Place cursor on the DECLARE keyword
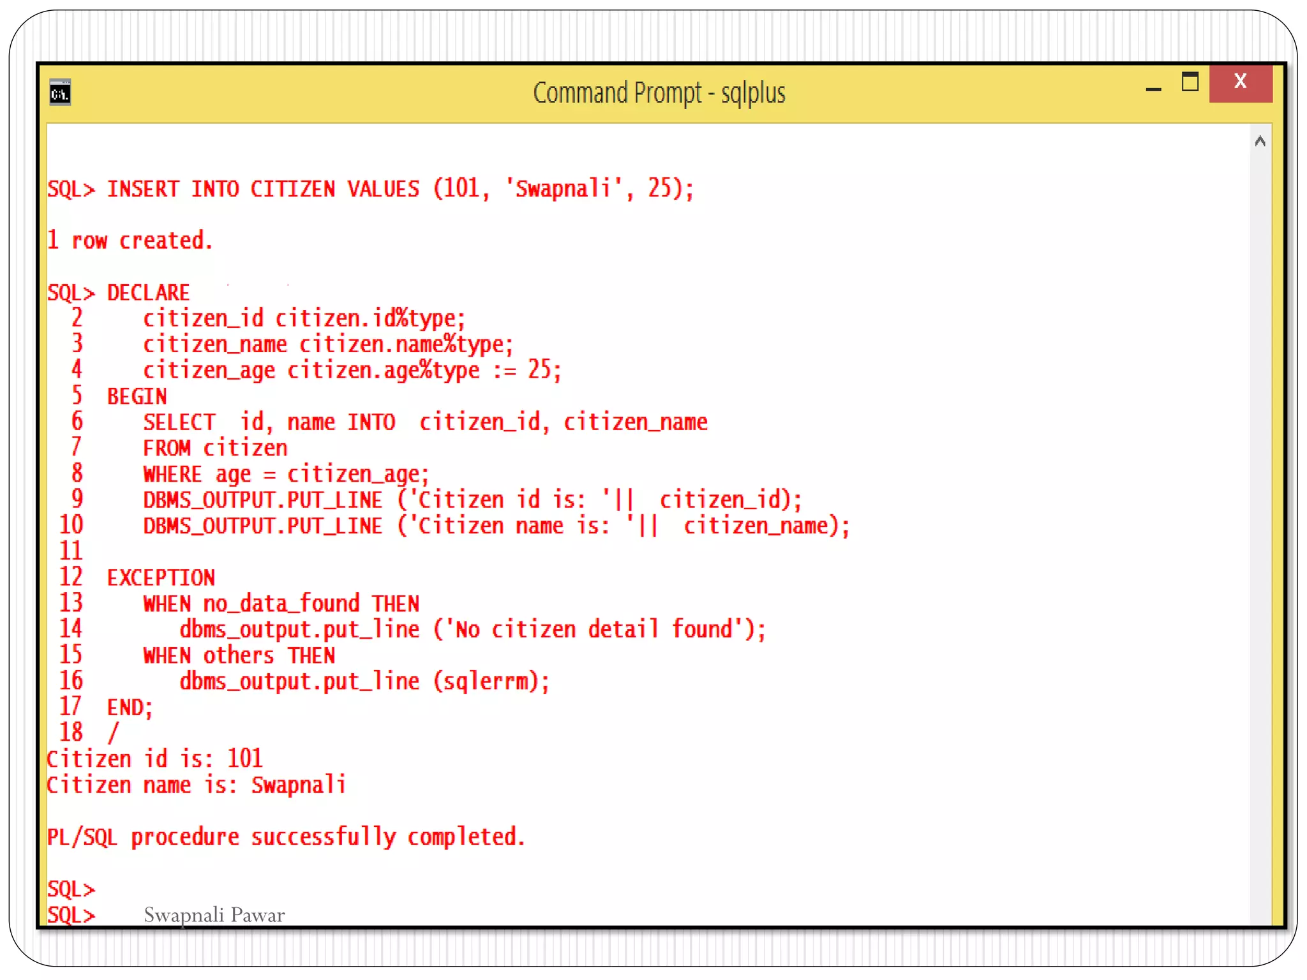1307x980 pixels. (148, 293)
